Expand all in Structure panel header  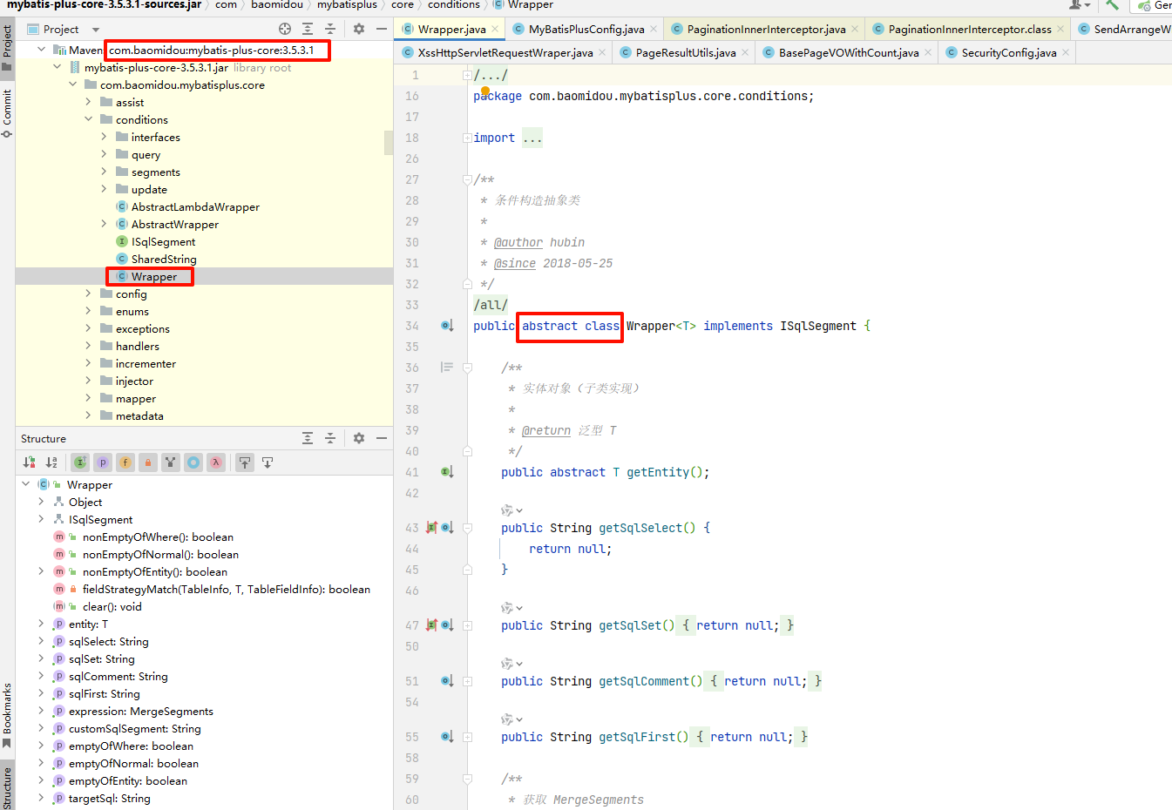pyautogui.click(x=308, y=438)
